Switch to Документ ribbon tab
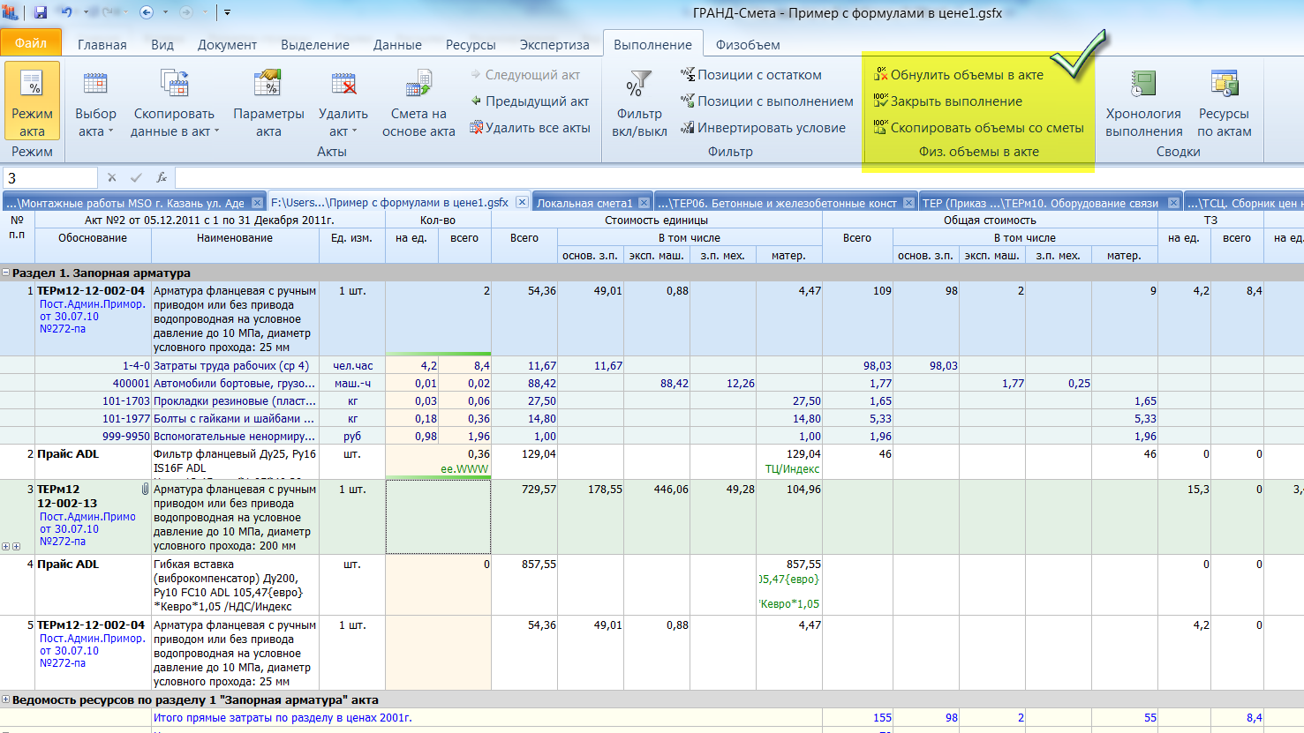This screenshot has width=1304, height=733. (x=227, y=44)
